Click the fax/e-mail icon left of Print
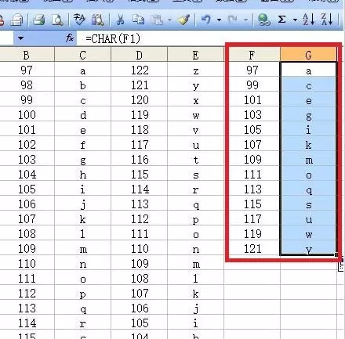Image resolution: width=345 pixels, height=339 pixels. coord(16,20)
